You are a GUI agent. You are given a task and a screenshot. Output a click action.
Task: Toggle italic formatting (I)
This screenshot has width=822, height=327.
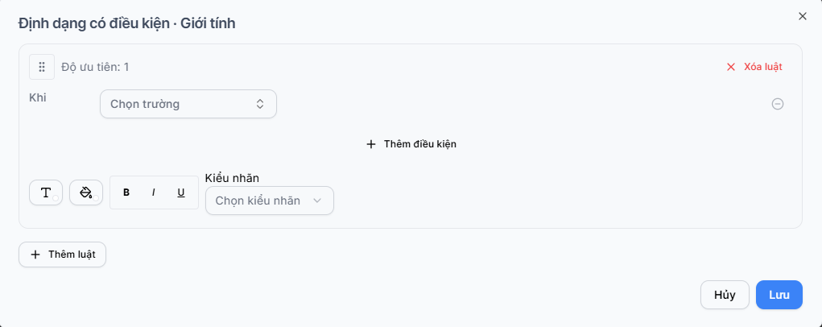(x=154, y=192)
